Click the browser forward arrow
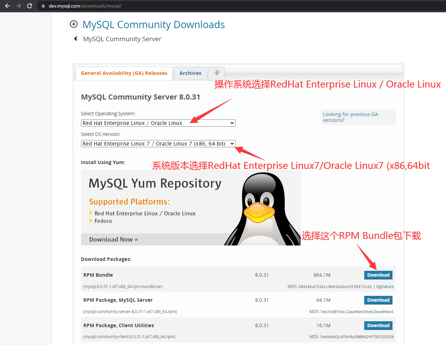Screen dimensions: 446x345 [x=19, y=6]
